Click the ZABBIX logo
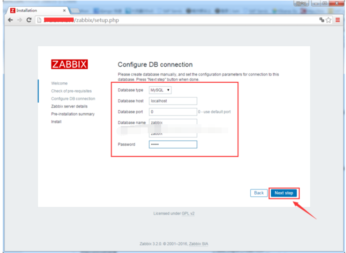346x253 pixels. click(69, 64)
